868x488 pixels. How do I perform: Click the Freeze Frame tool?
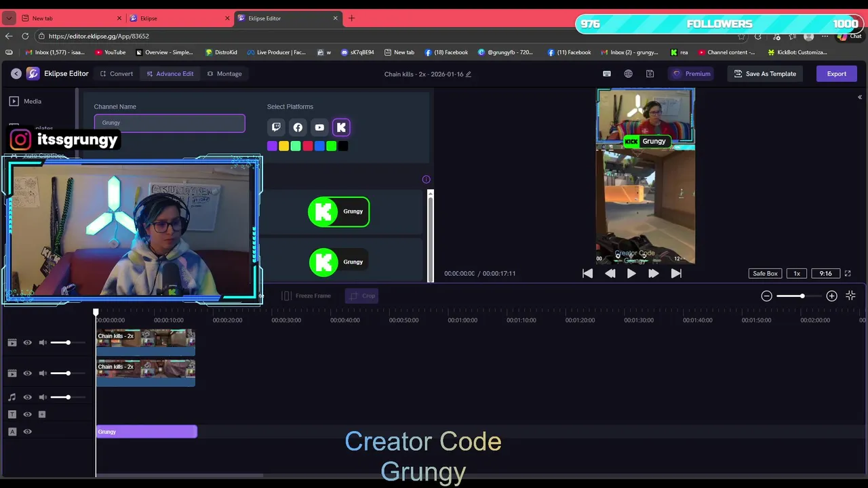click(307, 296)
